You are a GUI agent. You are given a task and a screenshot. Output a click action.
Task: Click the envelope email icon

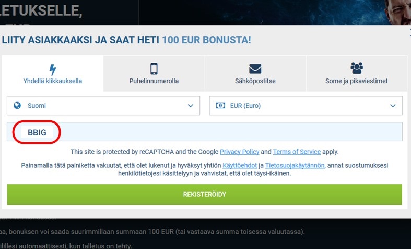(255, 69)
